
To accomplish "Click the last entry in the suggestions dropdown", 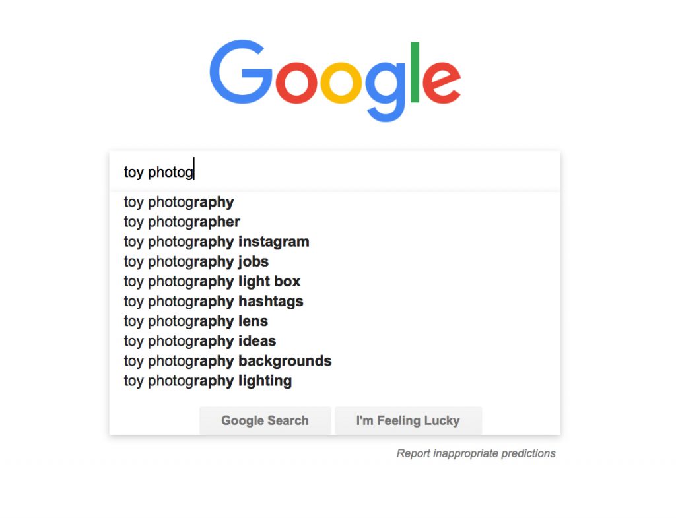I will coord(207,381).
